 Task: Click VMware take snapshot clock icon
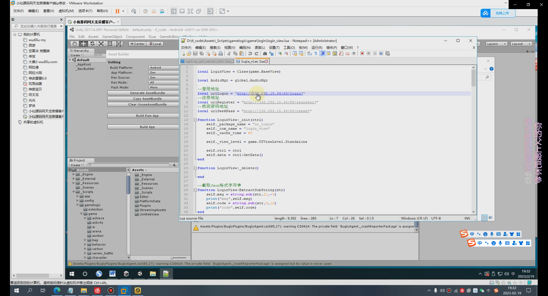coord(145,11)
